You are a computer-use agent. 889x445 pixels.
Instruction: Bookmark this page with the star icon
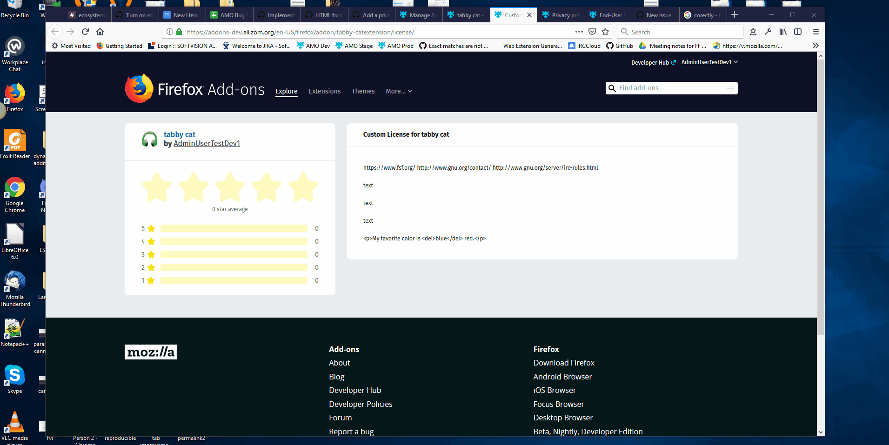pyautogui.click(x=605, y=32)
